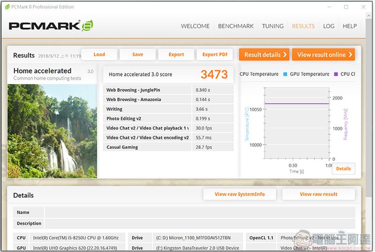The height and width of the screenshot is (252, 375).
Task: Open Result details
Action: pyautogui.click(x=264, y=55)
